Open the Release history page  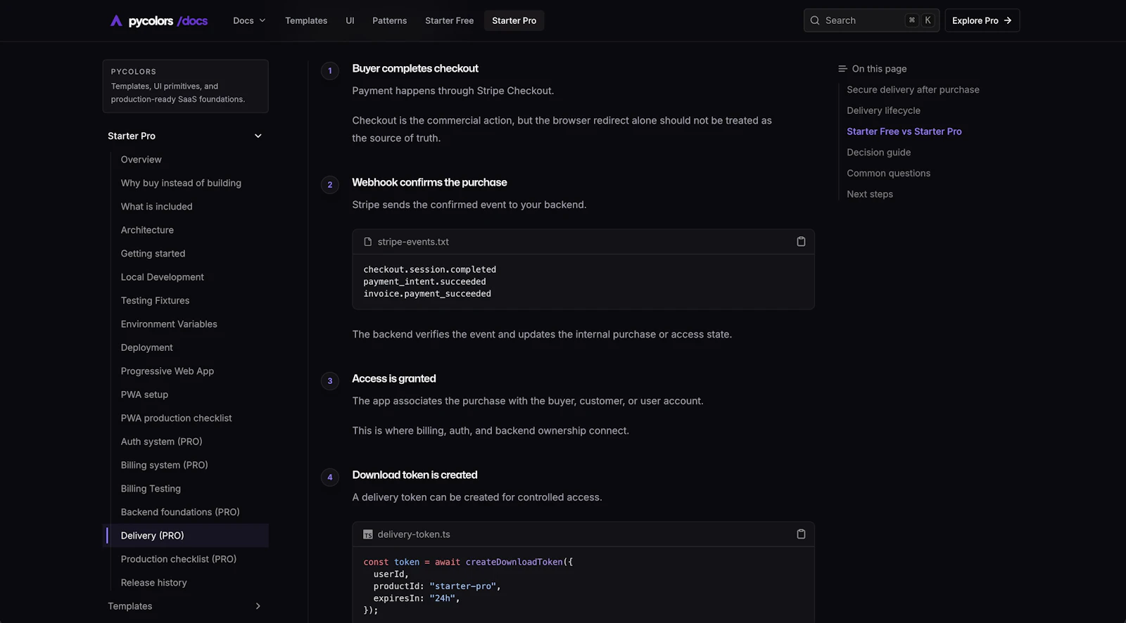coord(153,583)
